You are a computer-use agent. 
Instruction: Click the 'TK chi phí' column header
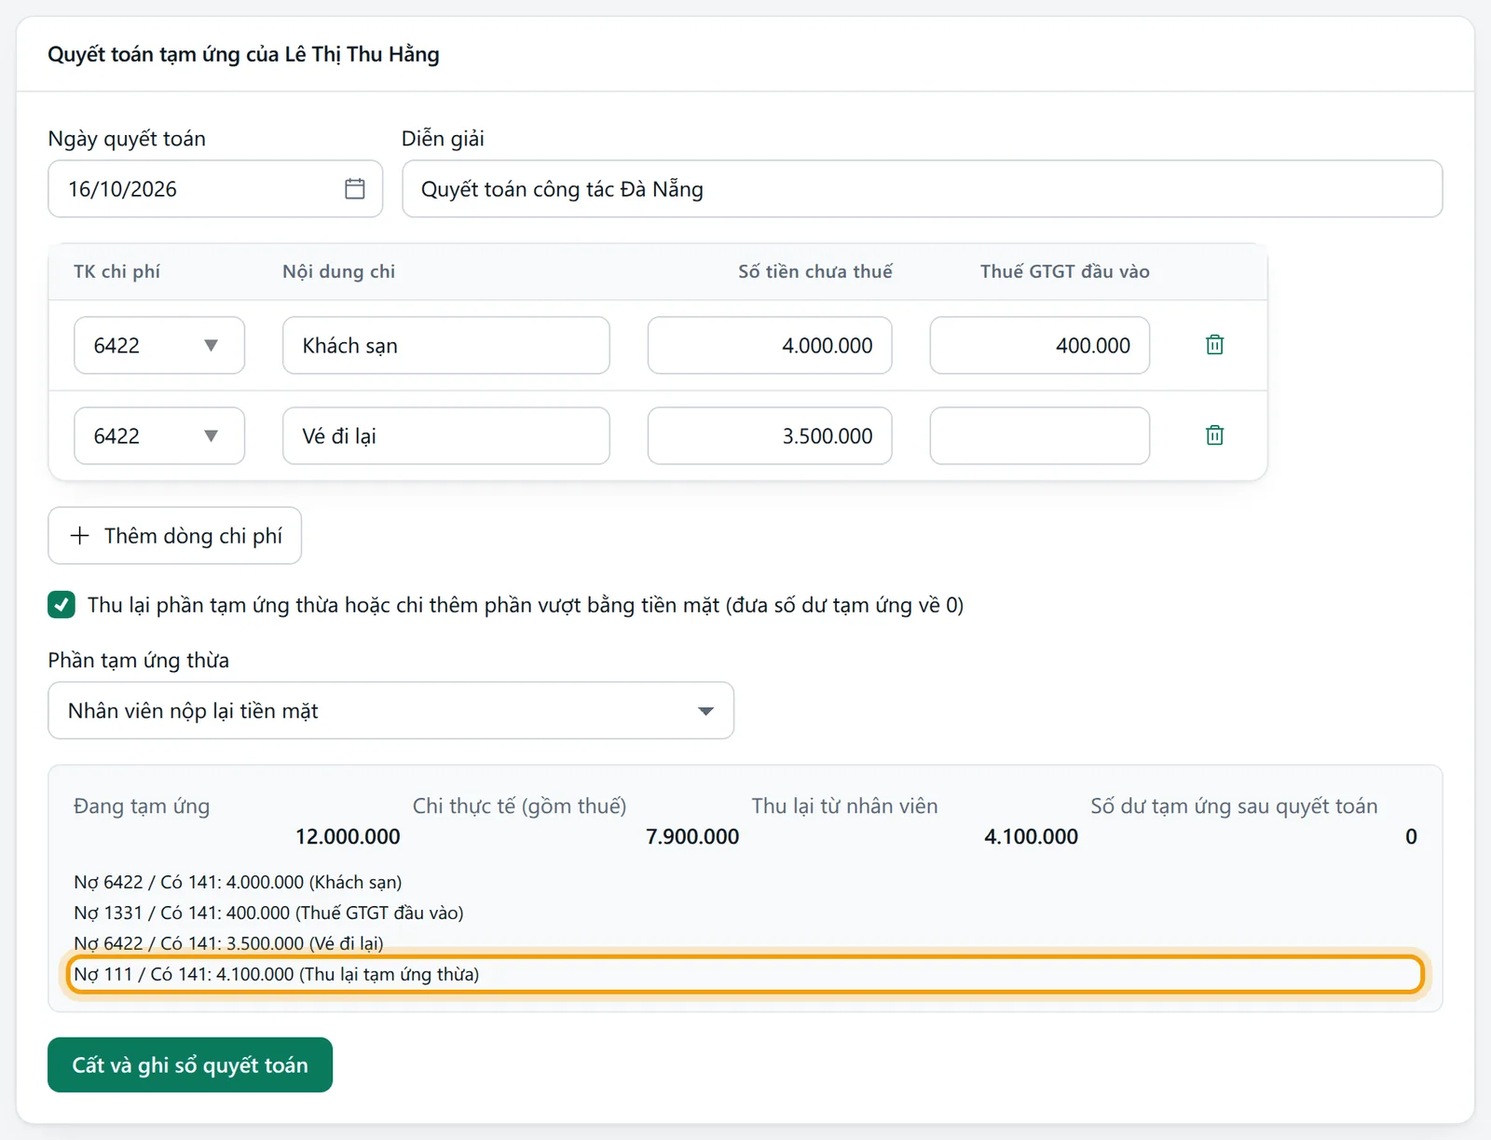pos(117,272)
